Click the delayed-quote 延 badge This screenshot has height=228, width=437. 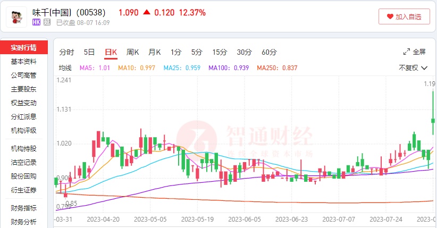click(x=47, y=22)
